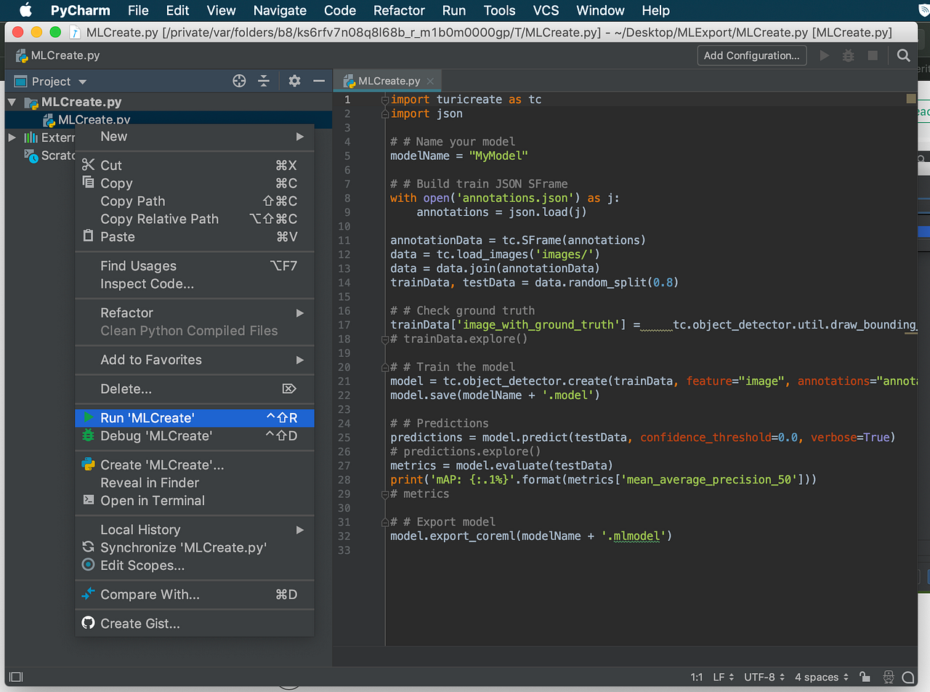Click the inspector hat icon in status bar
The image size is (930, 692).
pos(889,677)
